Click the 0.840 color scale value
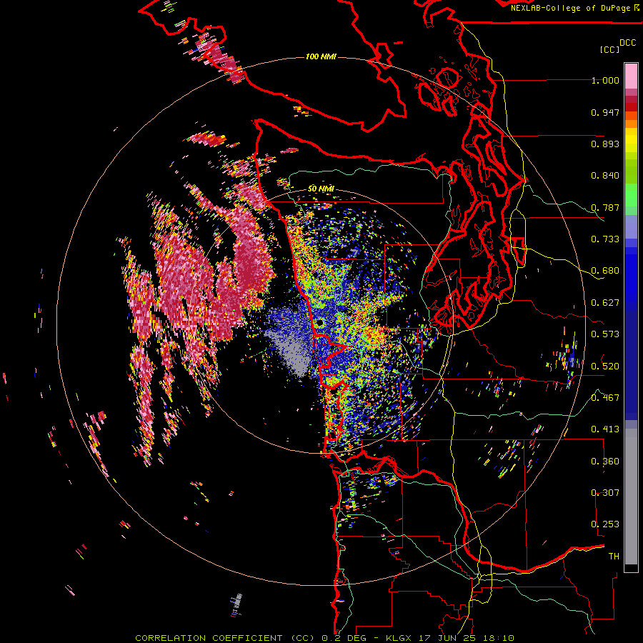Image resolution: width=643 pixels, height=643 pixels. pyautogui.click(x=605, y=176)
